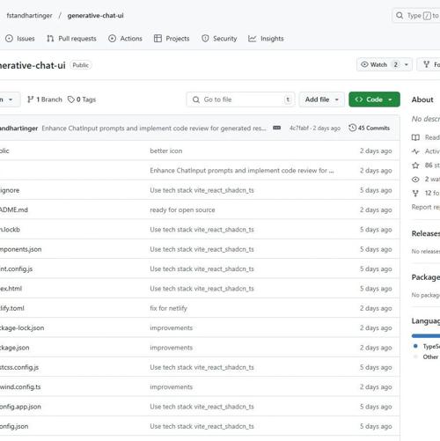Click the blue languages progress bar

426,336
